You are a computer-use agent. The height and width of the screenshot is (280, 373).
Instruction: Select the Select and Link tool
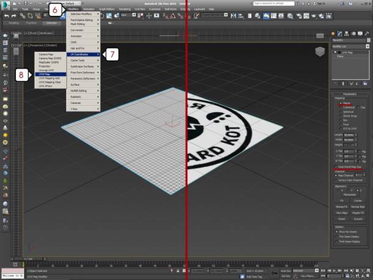coord(23,16)
